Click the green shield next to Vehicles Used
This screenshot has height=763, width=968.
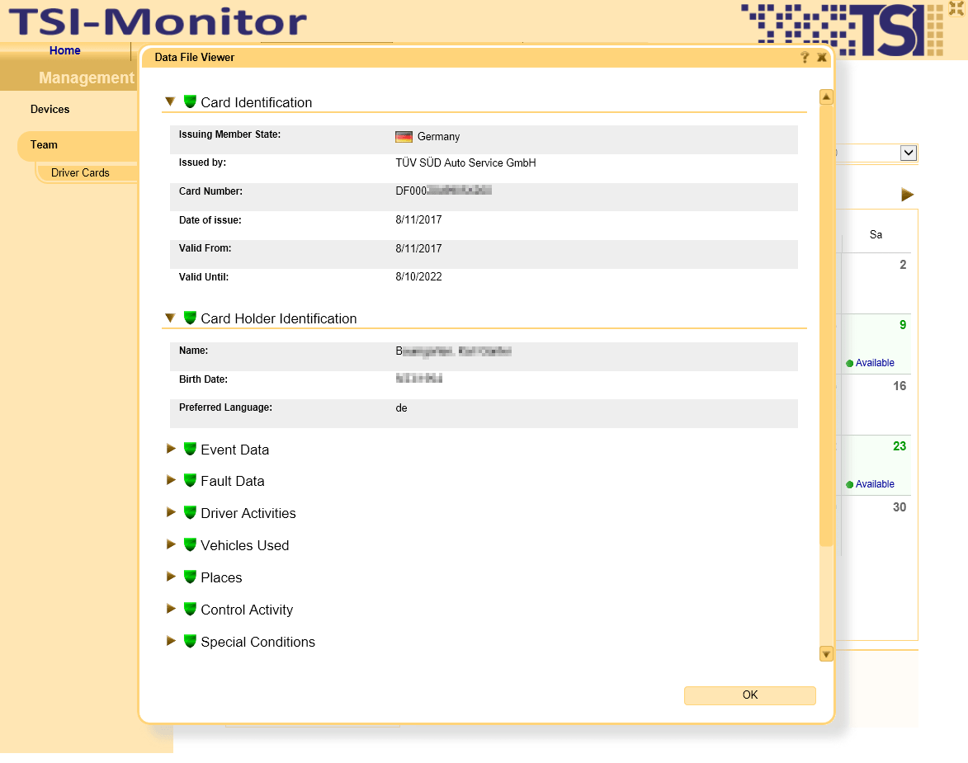(x=190, y=545)
